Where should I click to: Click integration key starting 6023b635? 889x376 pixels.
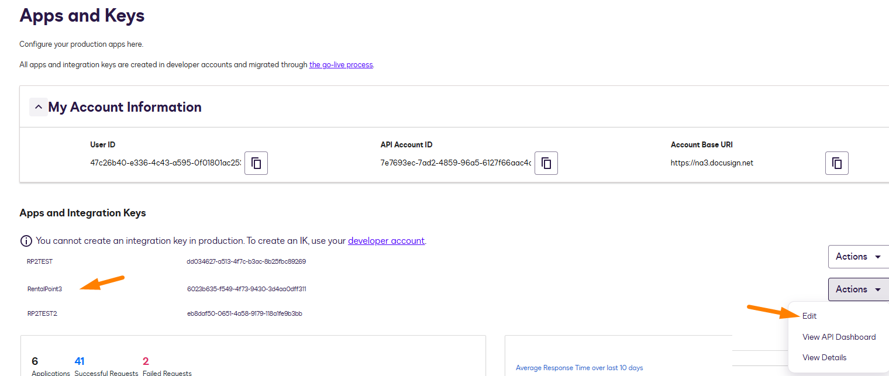246,289
